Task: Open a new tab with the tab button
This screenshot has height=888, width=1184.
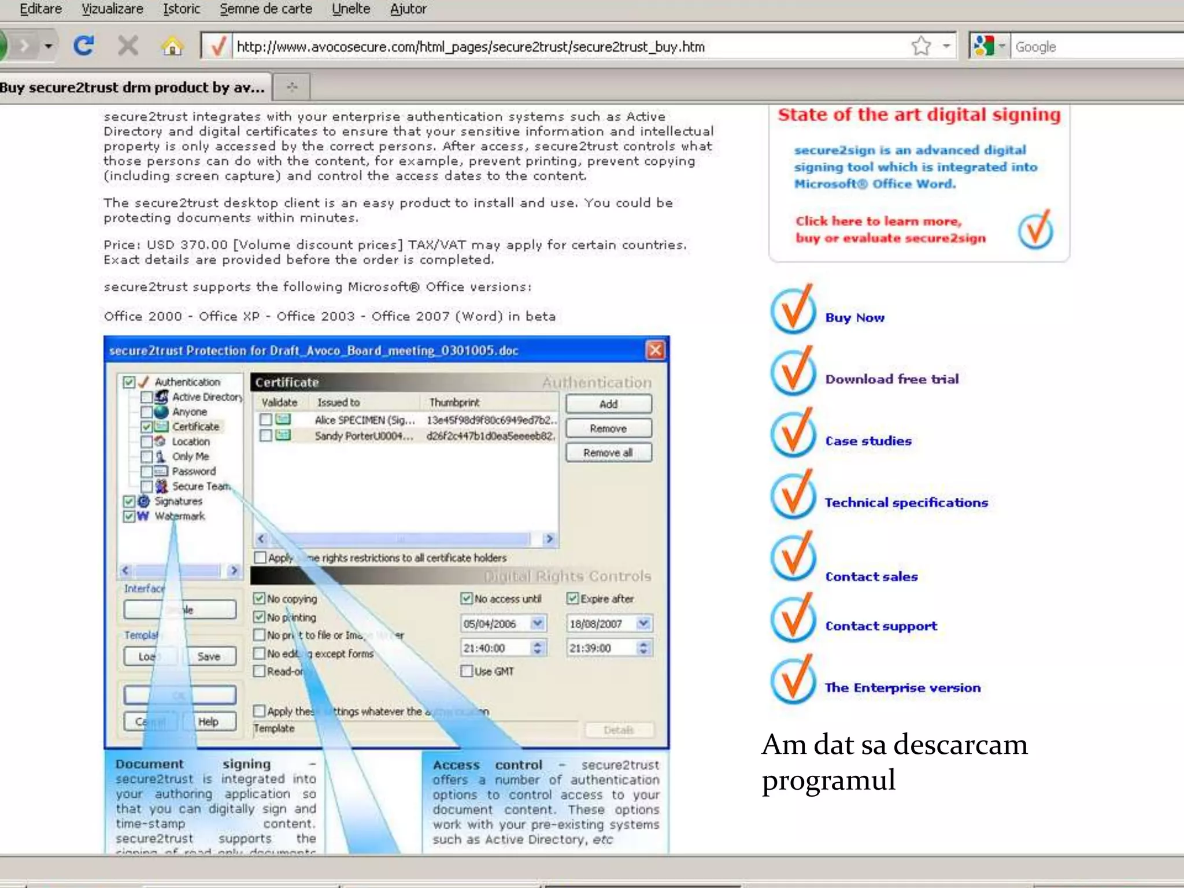Action: click(292, 87)
